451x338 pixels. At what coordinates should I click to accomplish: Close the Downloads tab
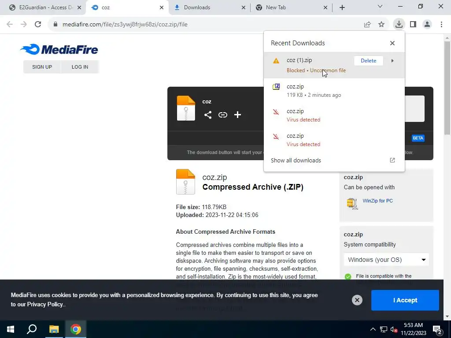tap(243, 7)
